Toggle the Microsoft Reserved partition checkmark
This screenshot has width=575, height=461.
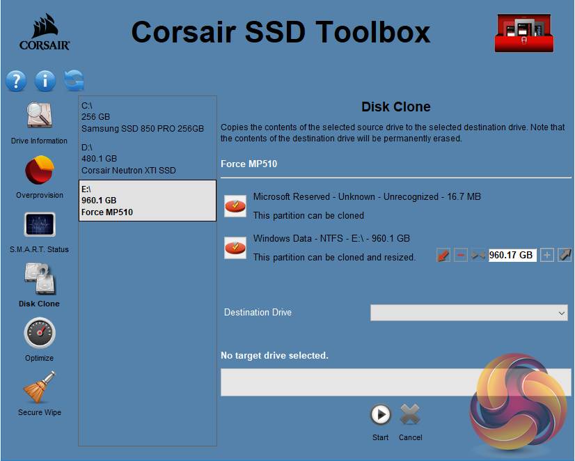(x=235, y=205)
